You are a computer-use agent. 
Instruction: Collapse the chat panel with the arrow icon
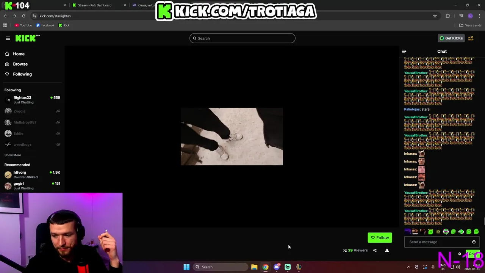pos(404,51)
